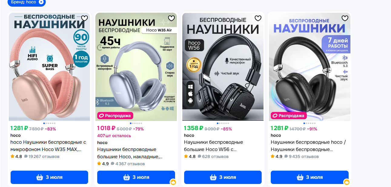The width and height of the screenshot is (391, 187).
Task: Click star rating 4.8 of Hoco W56
Action: click(x=190, y=156)
